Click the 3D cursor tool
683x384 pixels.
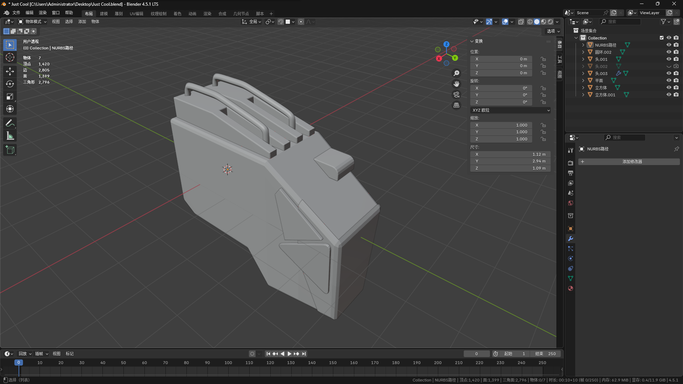10,57
